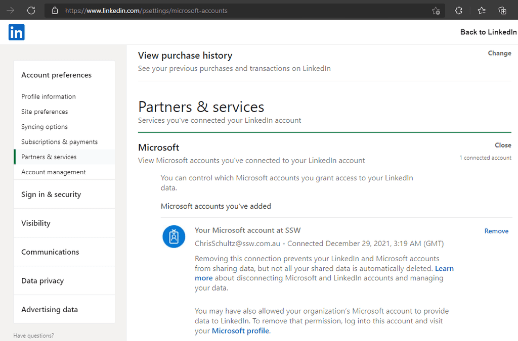Click the browser forward arrow
Screen dimensions: 518x341
(11, 11)
